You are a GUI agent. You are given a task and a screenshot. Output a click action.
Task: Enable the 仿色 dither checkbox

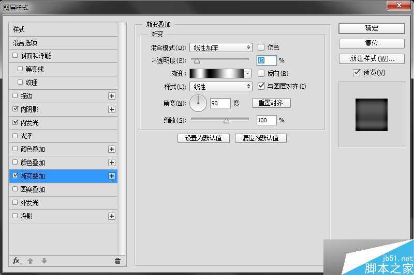click(x=261, y=47)
